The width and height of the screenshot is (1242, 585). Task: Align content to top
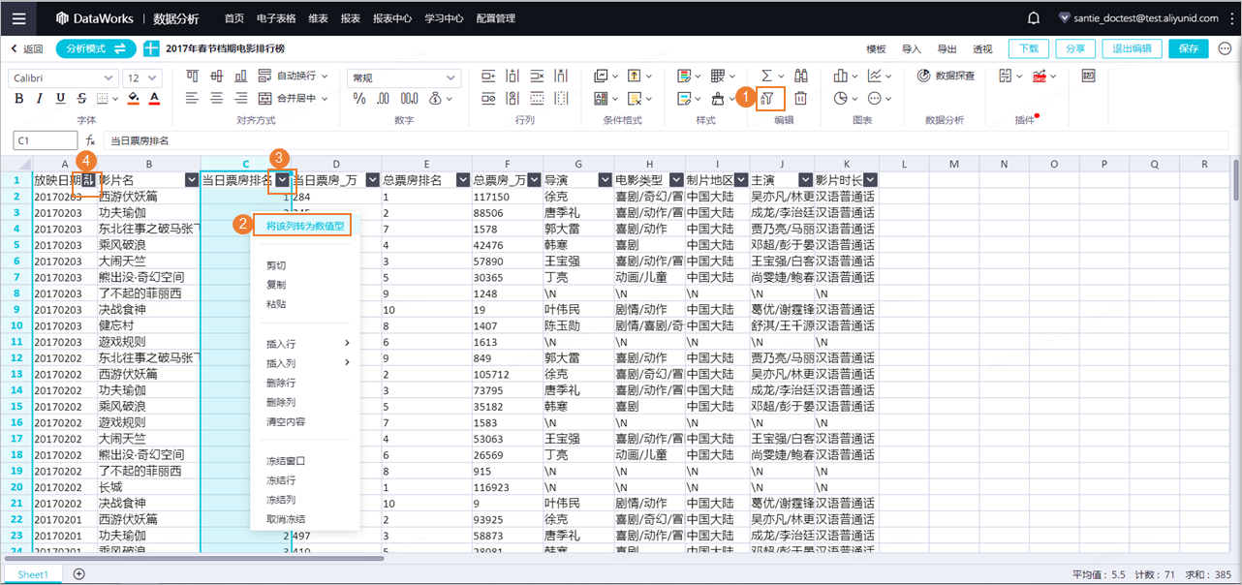pos(192,76)
